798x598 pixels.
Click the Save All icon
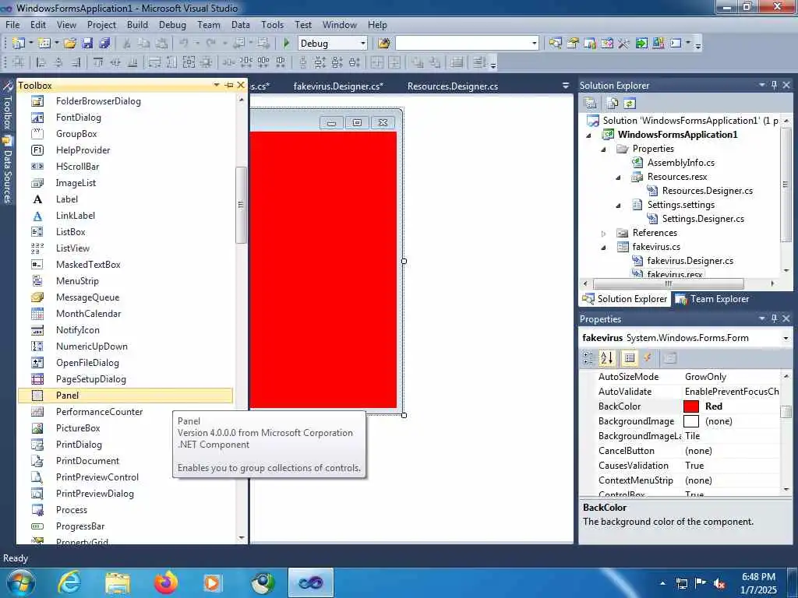point(105,44)
